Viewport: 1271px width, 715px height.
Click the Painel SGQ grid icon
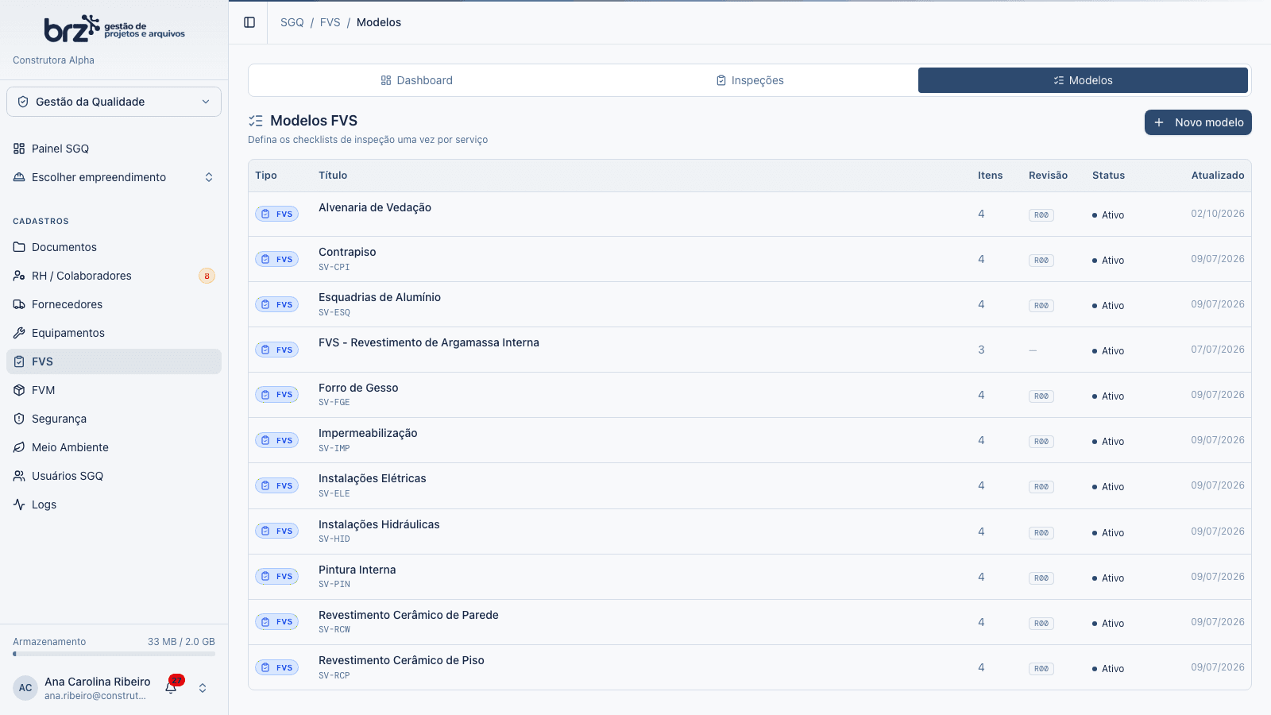19,149
